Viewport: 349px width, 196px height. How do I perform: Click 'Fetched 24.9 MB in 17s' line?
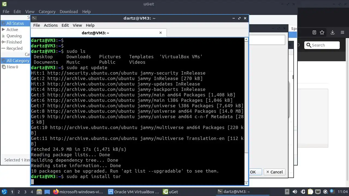pyautogui.click(x=79, y=149)
